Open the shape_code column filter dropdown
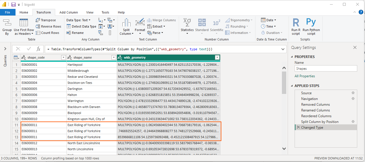The width and height of the screenshot is (365, 162). click(64, 57)
